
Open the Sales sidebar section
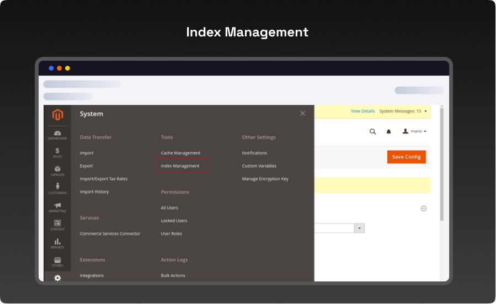click(x=57, y=153)
